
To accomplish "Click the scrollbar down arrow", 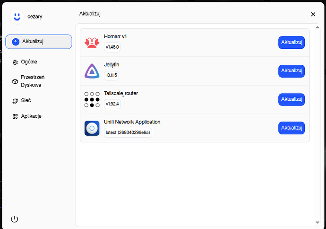I will coord(317,222).
